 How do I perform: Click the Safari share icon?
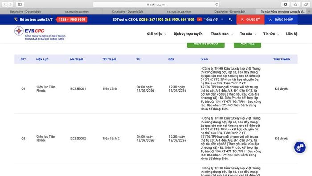[296, 4]
